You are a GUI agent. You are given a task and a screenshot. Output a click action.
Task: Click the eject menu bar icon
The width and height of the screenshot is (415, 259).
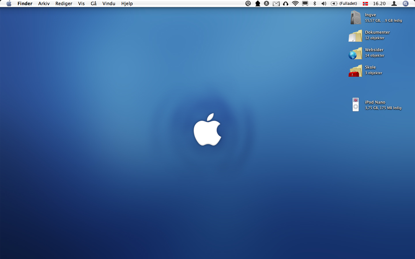[x=267, y=4]
